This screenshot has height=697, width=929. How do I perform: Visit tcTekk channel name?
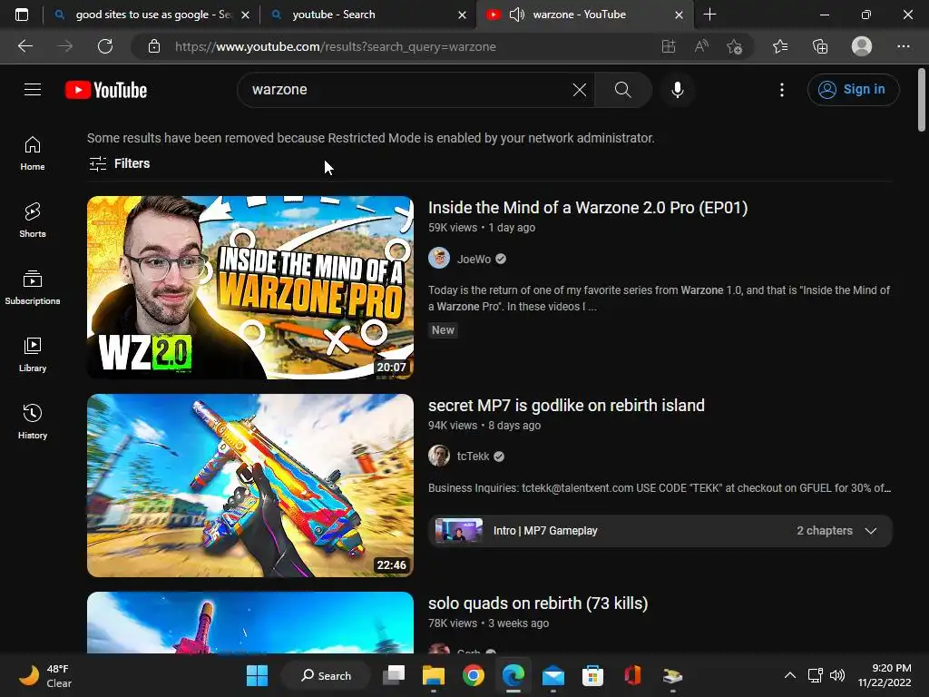click(473, 456)
